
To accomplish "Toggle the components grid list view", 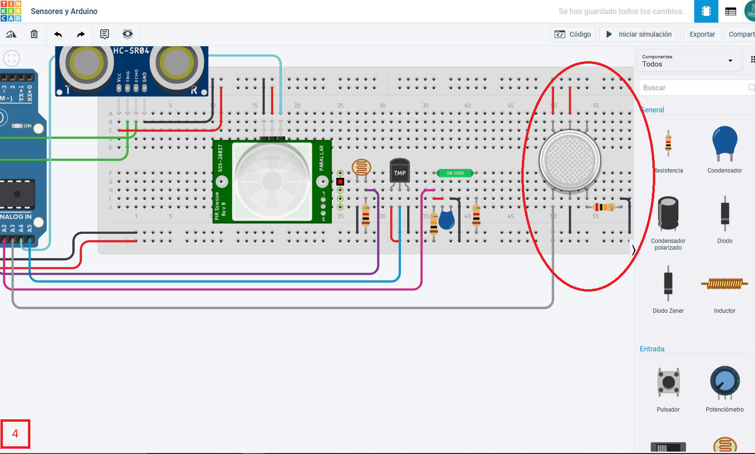I will pos(752,60).
